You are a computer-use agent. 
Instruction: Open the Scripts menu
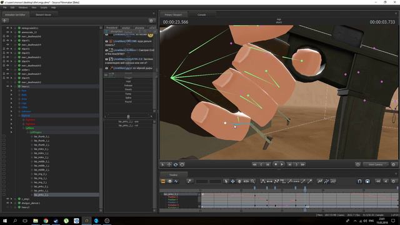(x=44, y=7)
